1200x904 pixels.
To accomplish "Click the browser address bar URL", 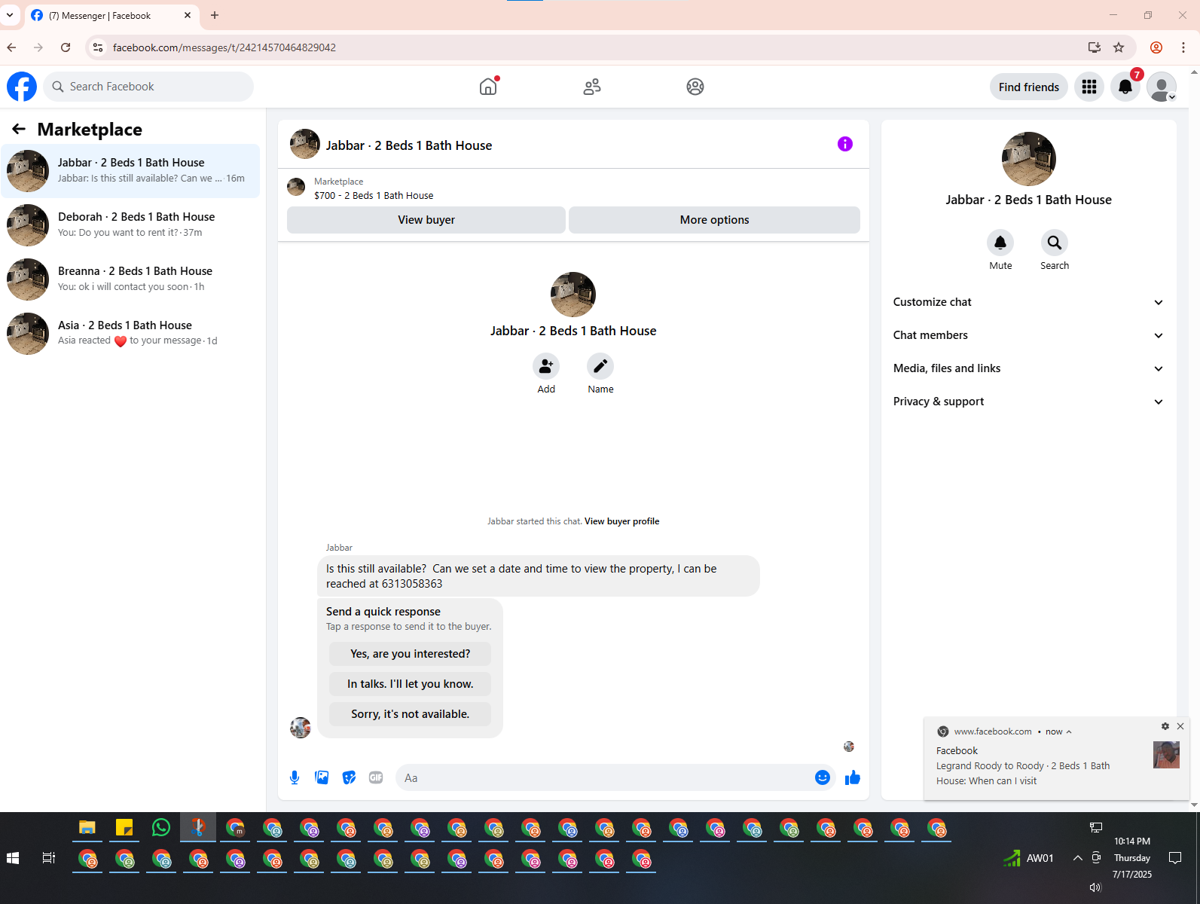I will (224, 47).
